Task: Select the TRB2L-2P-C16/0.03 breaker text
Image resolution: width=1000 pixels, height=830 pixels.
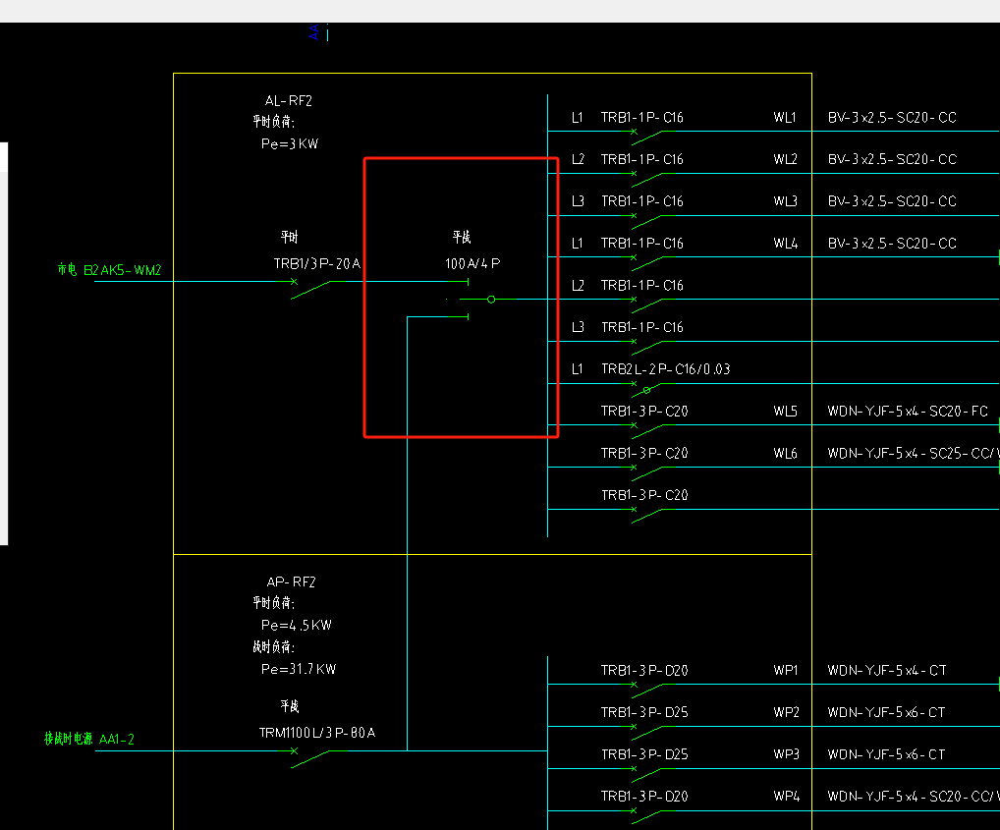Action: [x=666, y=369]
